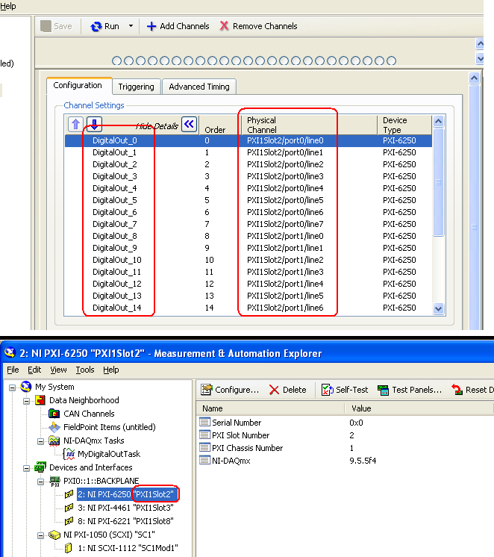
Task: Collapse Devices and Interfaces node
Action: point(27,468)
